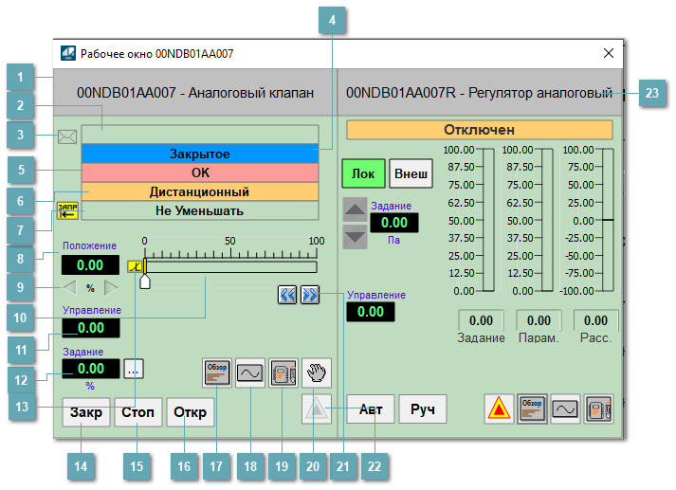Open the setpoint '...' entry button
This screenshot has width=676, height=490.
pyautogui.click(x=134, y=370)
